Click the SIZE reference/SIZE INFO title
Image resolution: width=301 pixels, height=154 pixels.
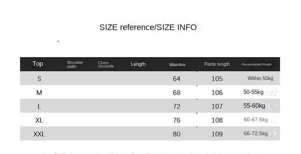(148, 27)
